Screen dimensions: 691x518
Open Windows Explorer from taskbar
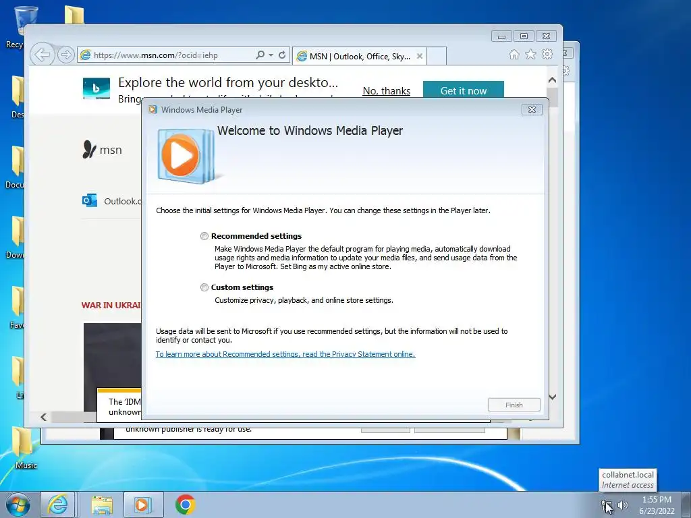pos(102,505)
